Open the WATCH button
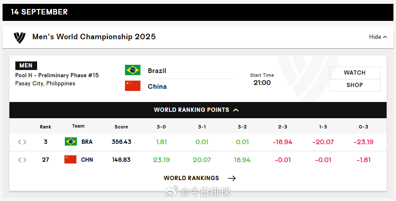 pos(355,73)
